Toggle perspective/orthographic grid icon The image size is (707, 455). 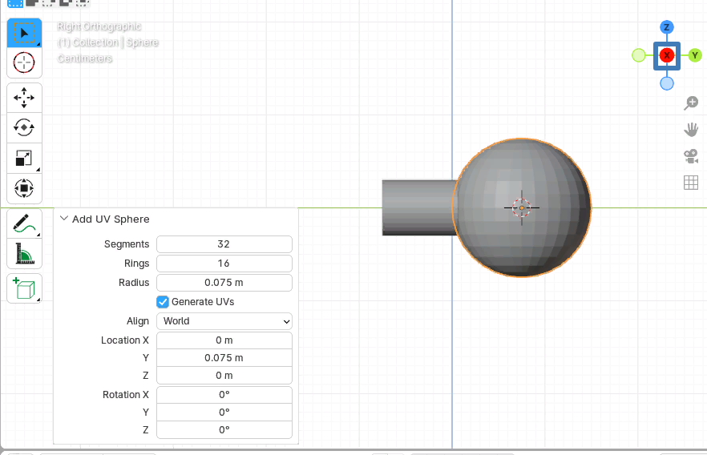click(x=691, y=183)
